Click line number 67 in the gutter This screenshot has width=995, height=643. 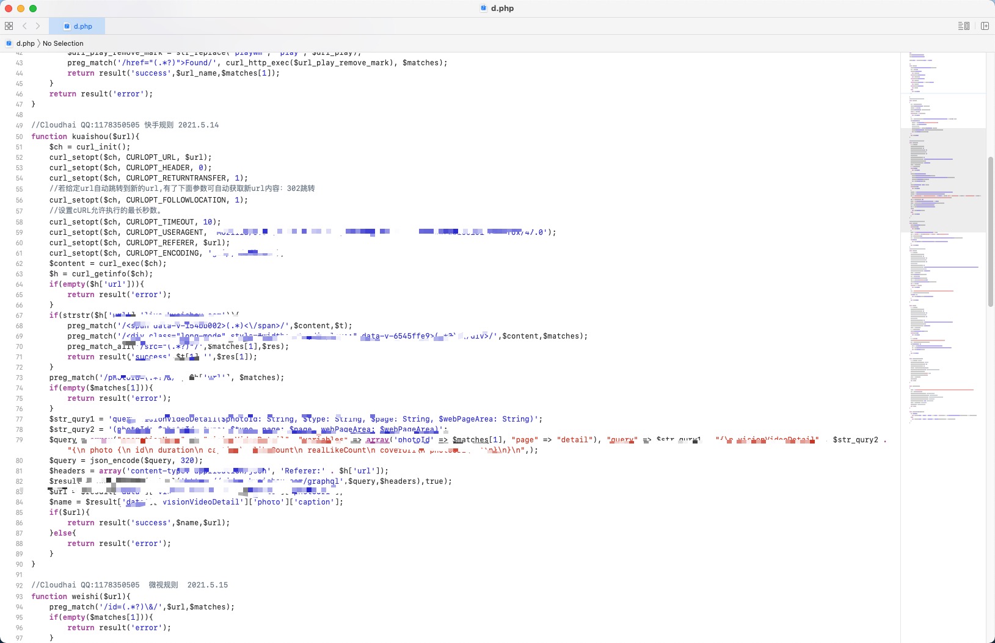pos(20,315)
